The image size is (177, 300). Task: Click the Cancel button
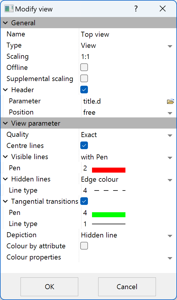pos(127,287)
